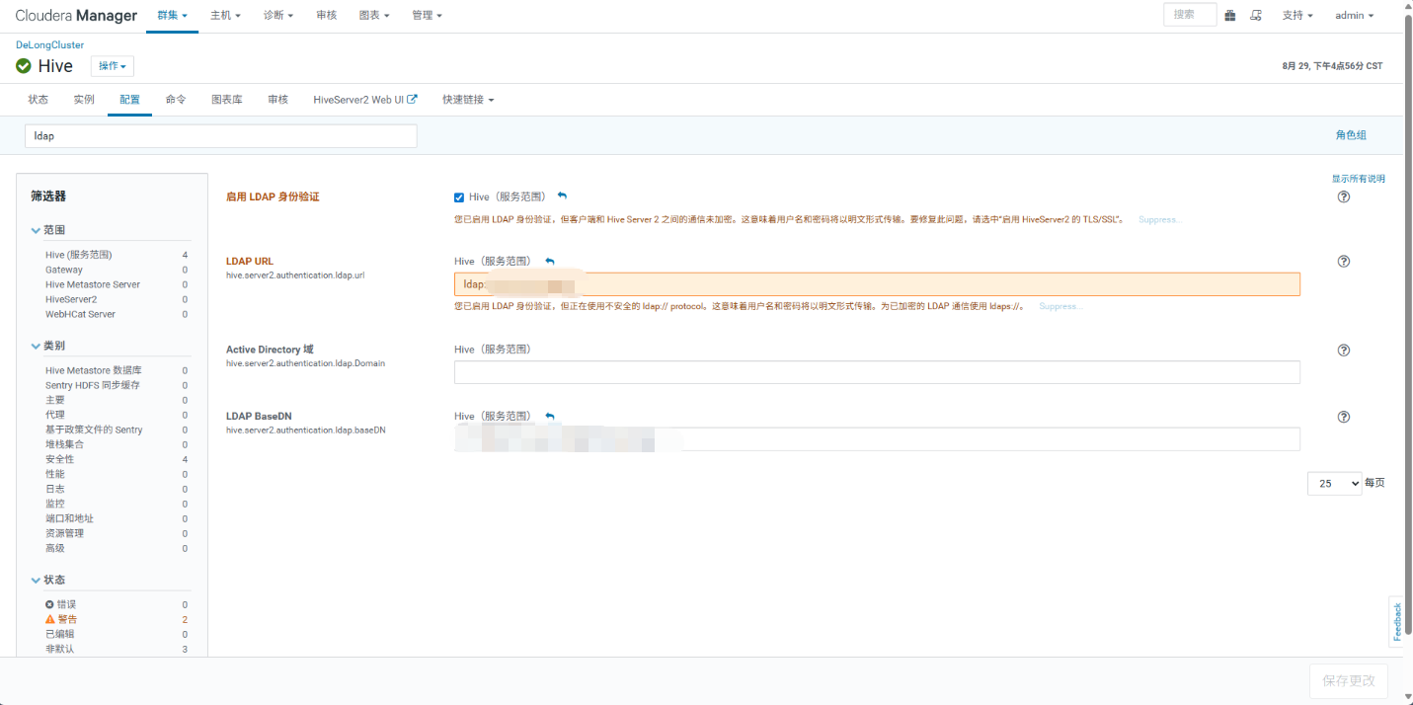Click the DeLongCluster breadcrumb link
This screenshot has height=705, width=1413.
49,44
